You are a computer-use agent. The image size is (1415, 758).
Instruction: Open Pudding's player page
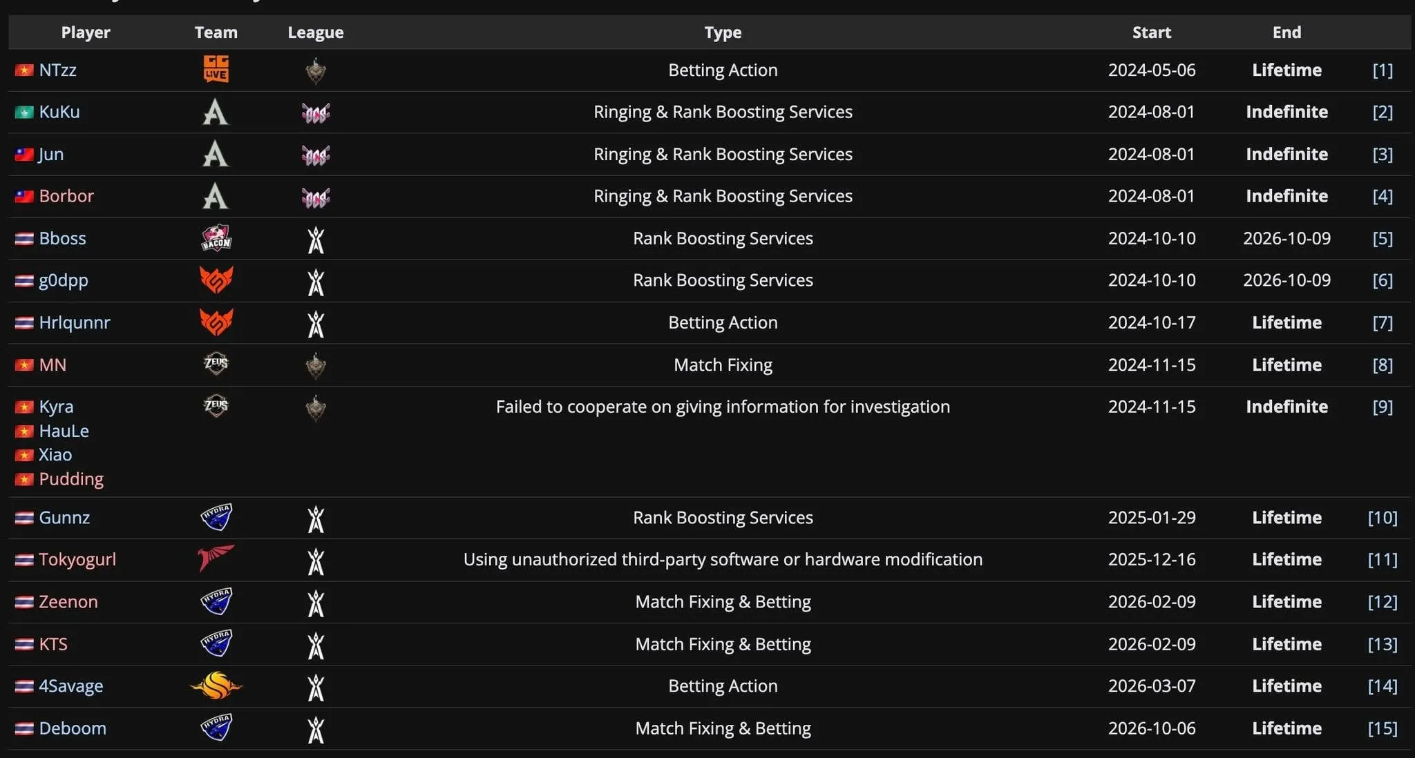[x=71, y=479]
